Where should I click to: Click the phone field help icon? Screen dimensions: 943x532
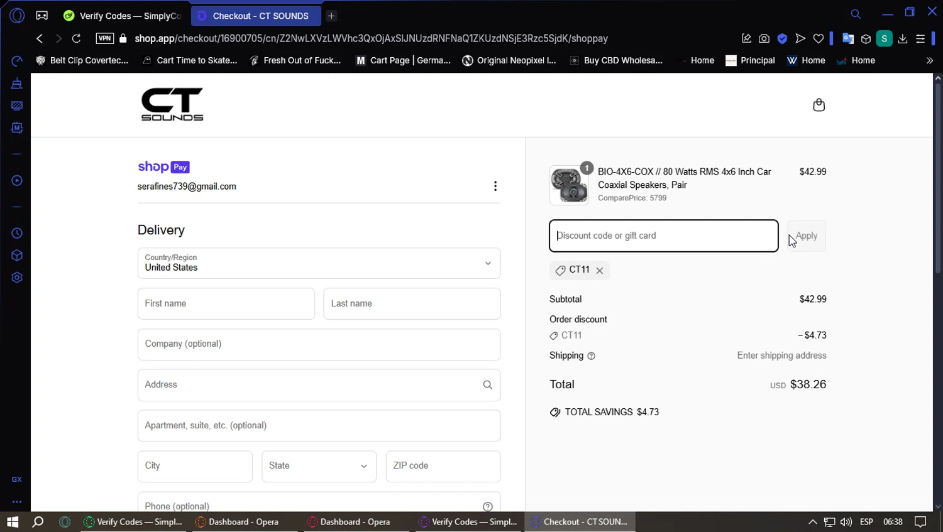pyautogui.click(x=488, y=506)
